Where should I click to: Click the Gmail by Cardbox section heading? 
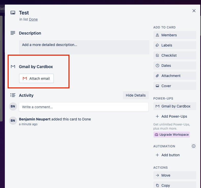pos(36,67)
